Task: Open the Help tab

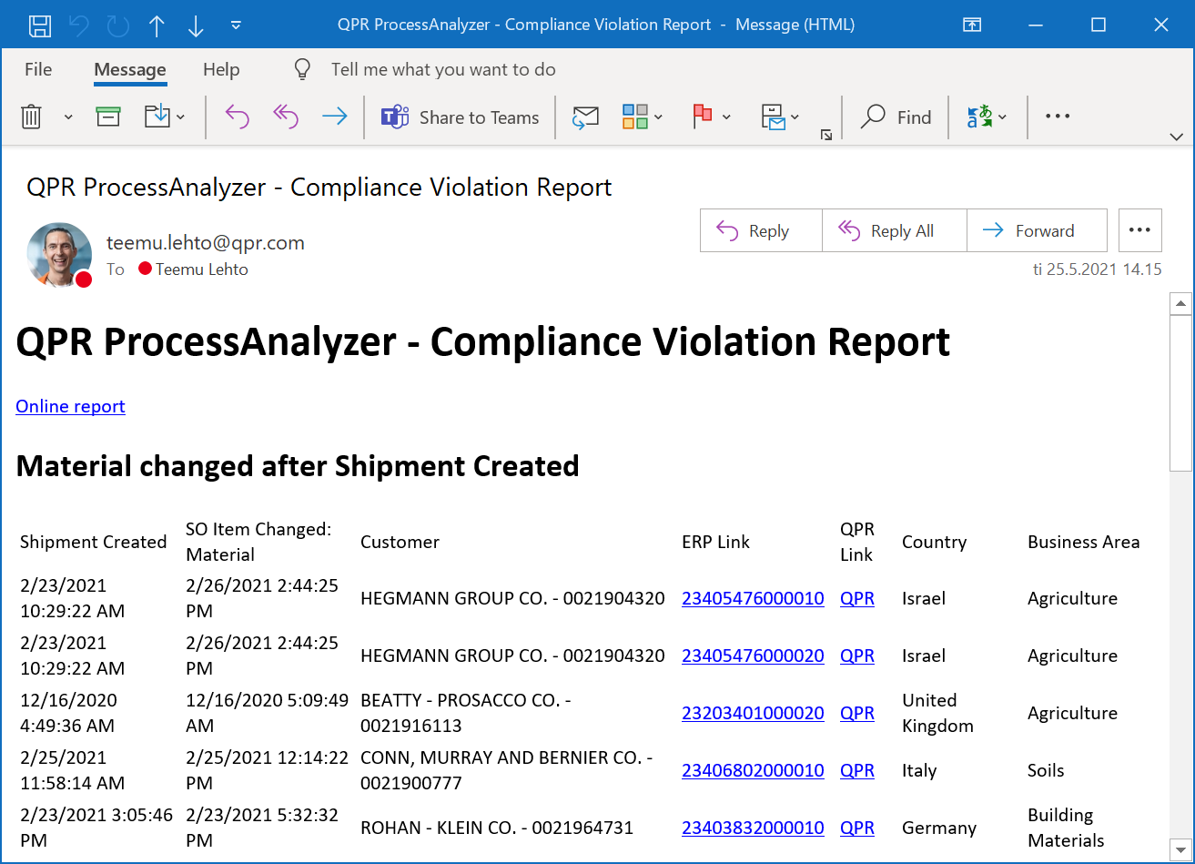Action: [221, 69]
